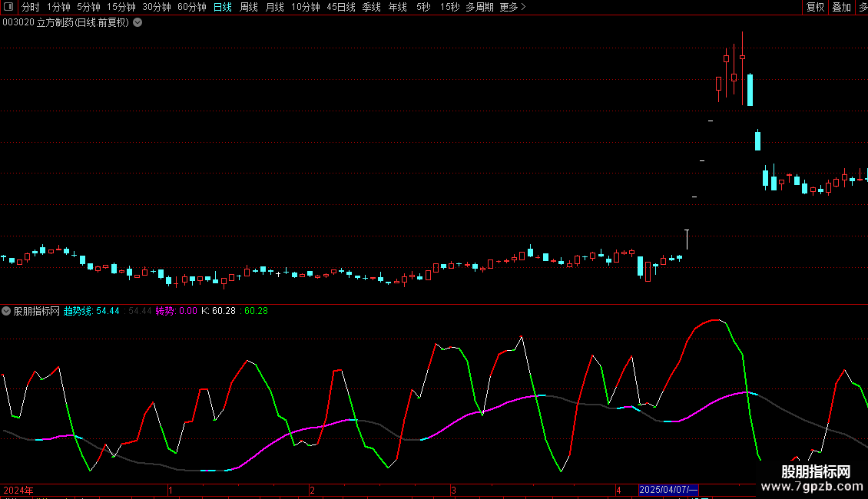This screenshot has height=499, width=868.
Task: Choose the 月线 monthly chart
Action: 274,7
